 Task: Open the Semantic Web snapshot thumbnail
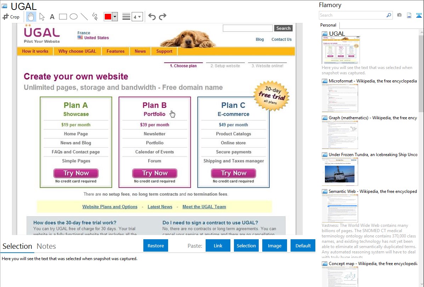(x=340, y=208)
